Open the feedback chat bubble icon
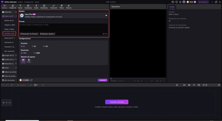This screenshot has height=121, width=222. coord(176,2)
